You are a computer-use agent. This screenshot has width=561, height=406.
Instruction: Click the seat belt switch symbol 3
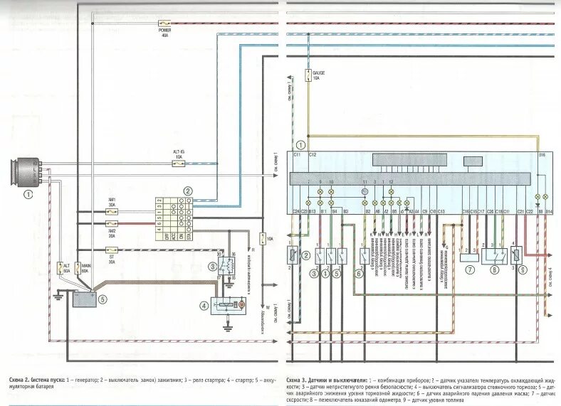(x=320, y=256)
